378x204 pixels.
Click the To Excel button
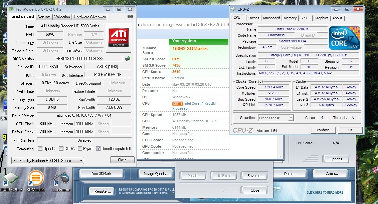(224, 176)
